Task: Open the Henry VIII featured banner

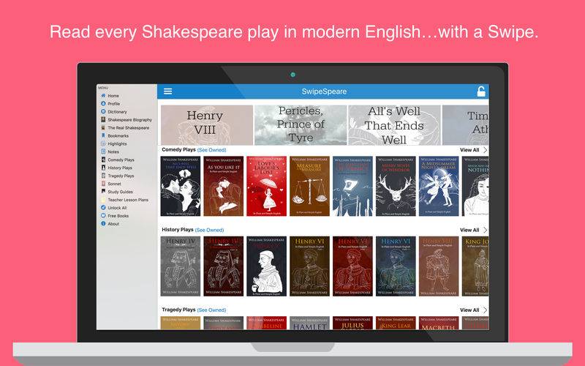Action: [207, 125]
